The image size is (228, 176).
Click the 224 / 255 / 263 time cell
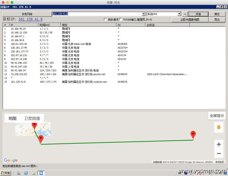(48, 70)
